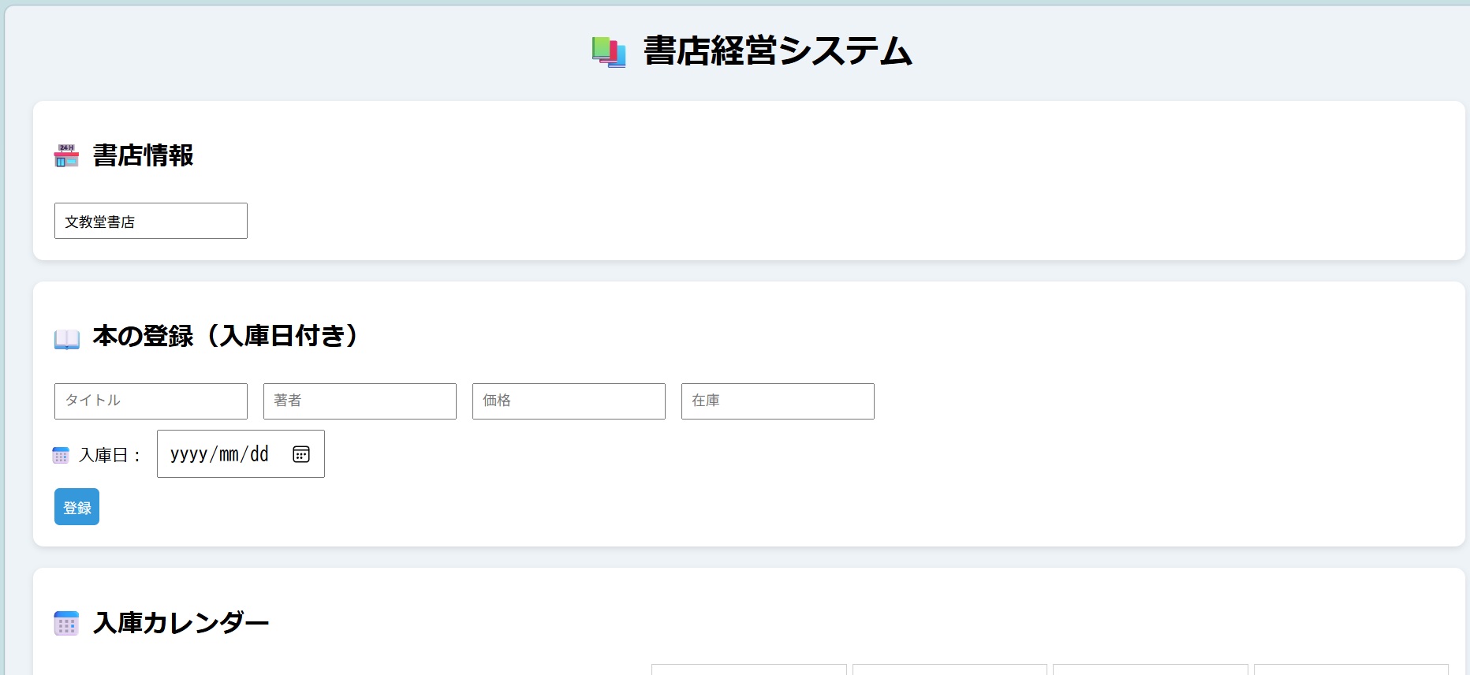Select the 著者 input field
1470x675 pixels.
click(360, 401)
